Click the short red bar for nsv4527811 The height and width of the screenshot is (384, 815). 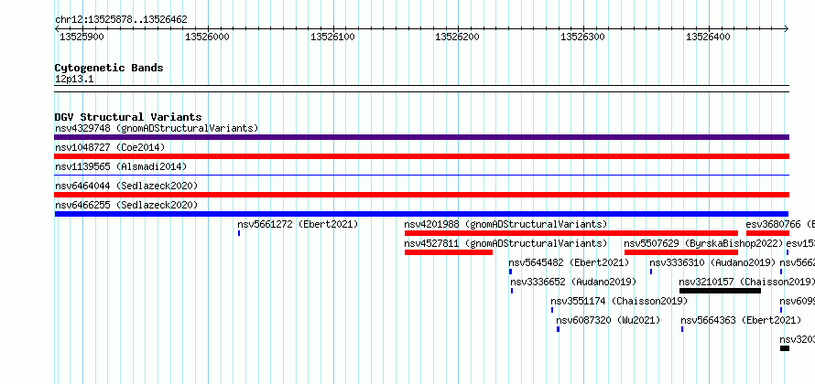tap(449, 252)
